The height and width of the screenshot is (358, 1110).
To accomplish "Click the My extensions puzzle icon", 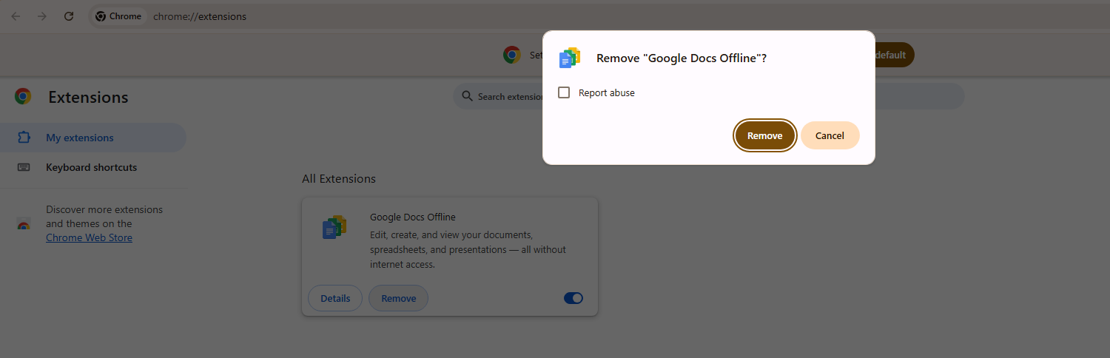I will pyautogui.click(x=24, y=138).
